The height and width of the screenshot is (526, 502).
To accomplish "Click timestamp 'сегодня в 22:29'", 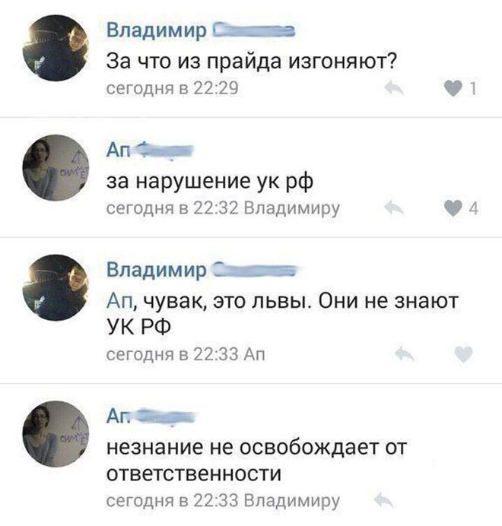I will click(172, 89).
